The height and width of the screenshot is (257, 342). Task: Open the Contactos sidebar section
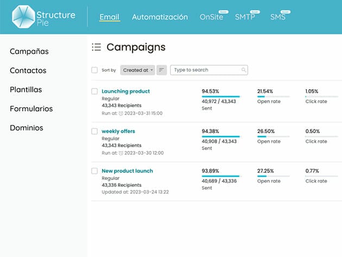click(x=28, y=71)
